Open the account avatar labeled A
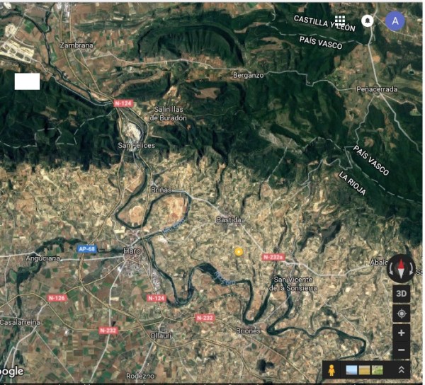The image size is (425, 385). coord(395,21)
